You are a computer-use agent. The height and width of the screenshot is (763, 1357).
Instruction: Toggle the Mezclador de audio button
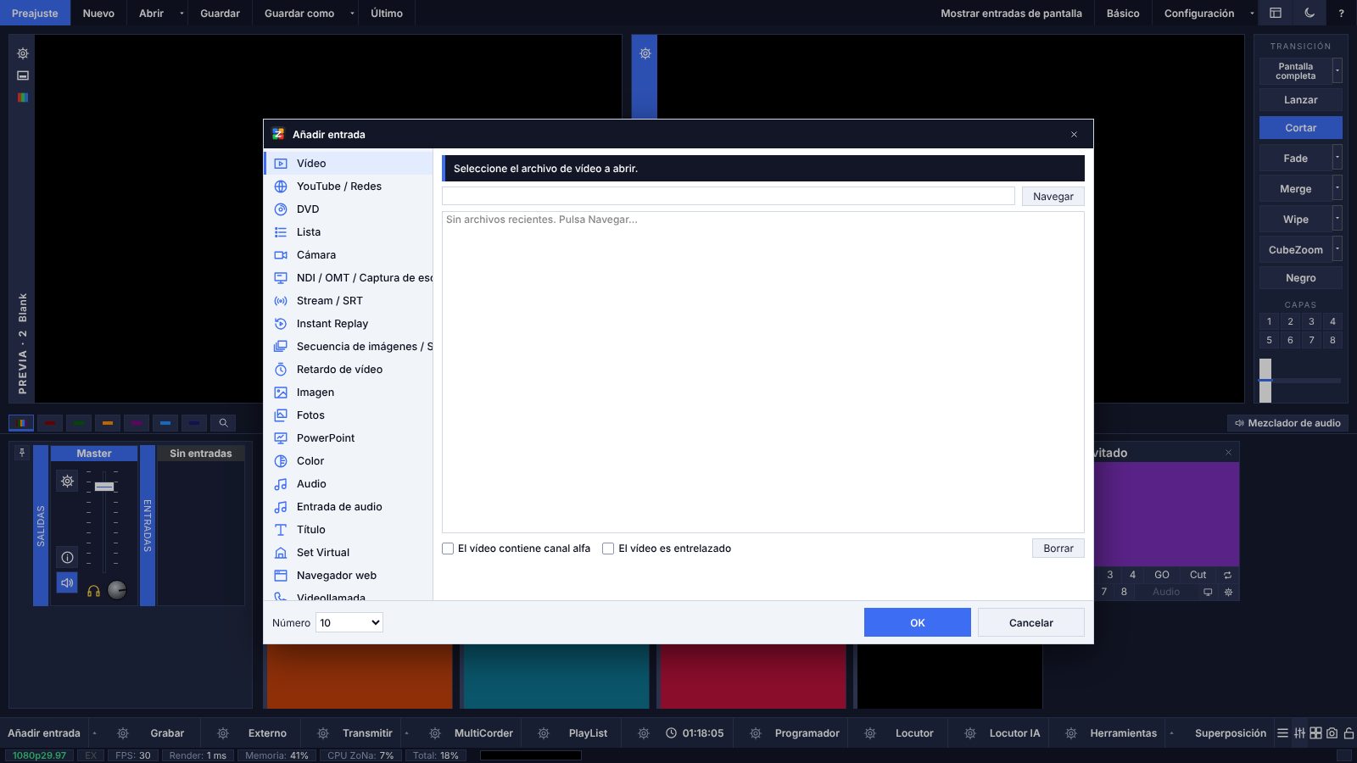click(x=1287, y=423)
